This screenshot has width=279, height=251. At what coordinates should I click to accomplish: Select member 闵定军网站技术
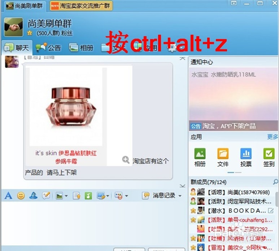pos(233,201)
